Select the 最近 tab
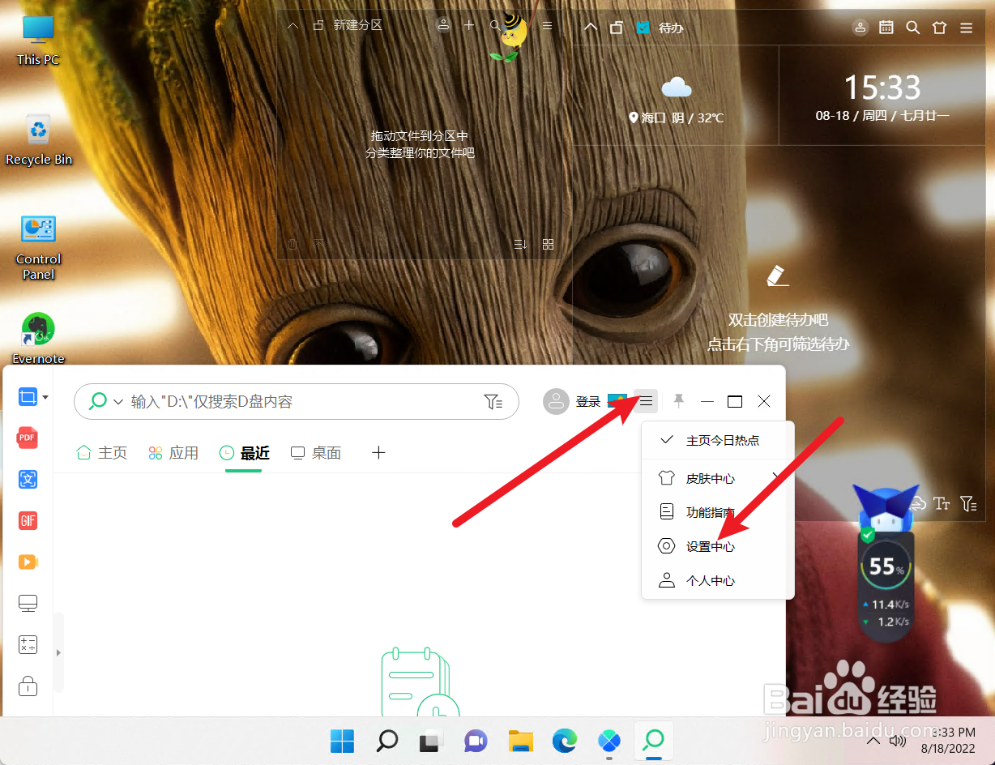Image resolution: width=995 pixels, height=765 pixels. 245,453
